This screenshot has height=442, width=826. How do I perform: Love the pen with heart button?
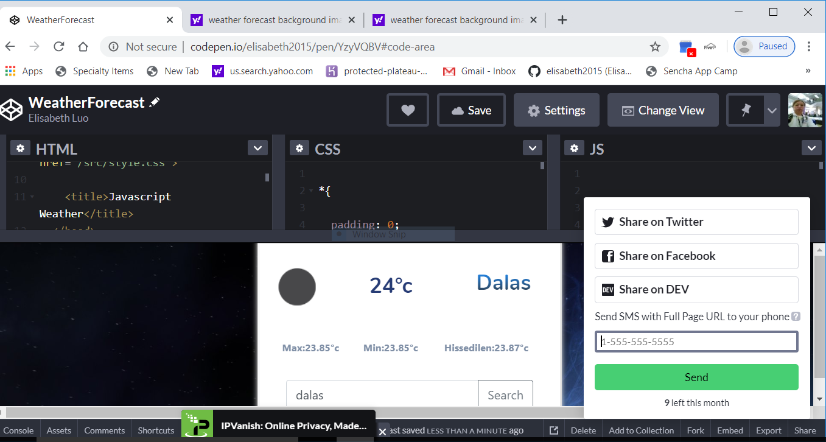point(408,110)
